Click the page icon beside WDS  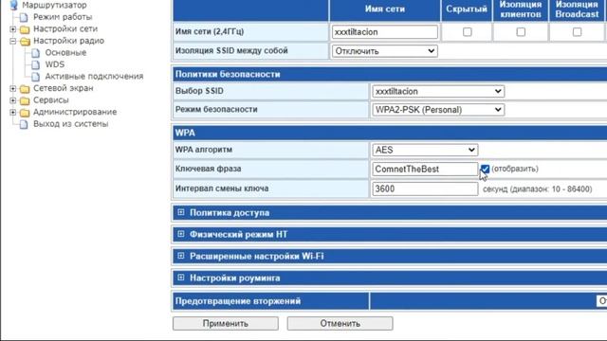36,64
